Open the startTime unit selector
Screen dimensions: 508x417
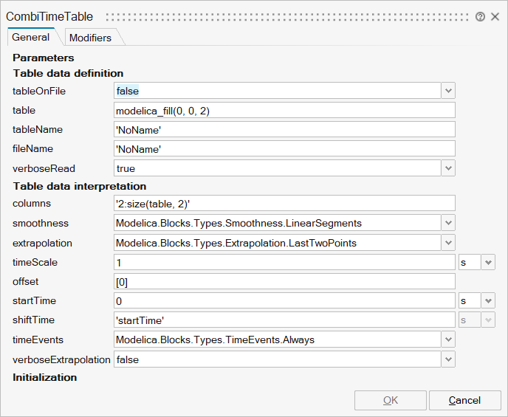click(487, 300)
